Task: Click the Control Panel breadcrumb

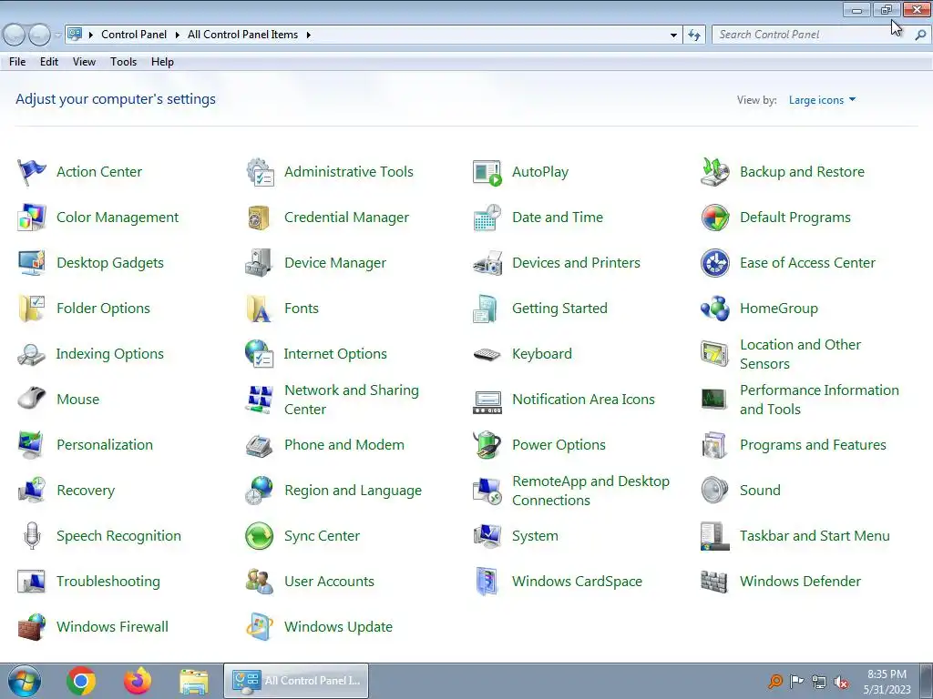Action: (134, 35)
